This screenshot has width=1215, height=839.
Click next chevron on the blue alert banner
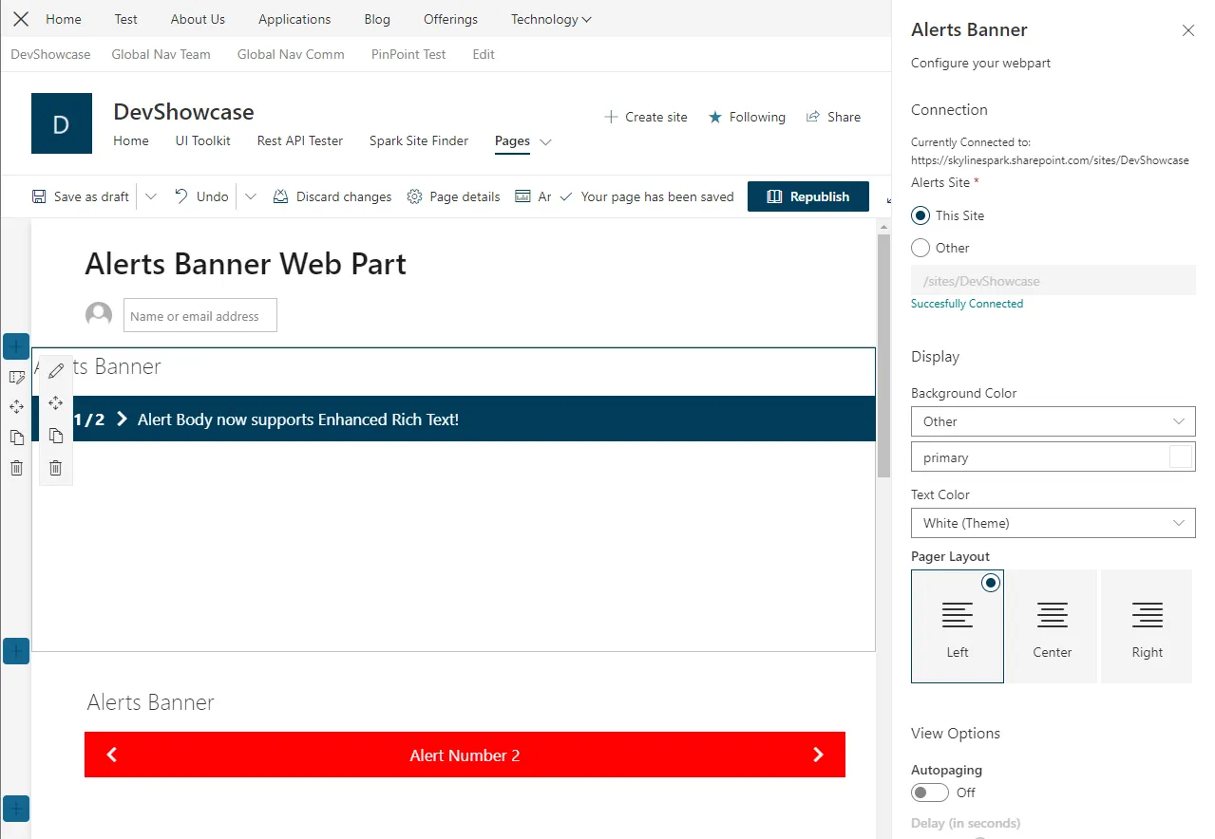click(122, 419)
